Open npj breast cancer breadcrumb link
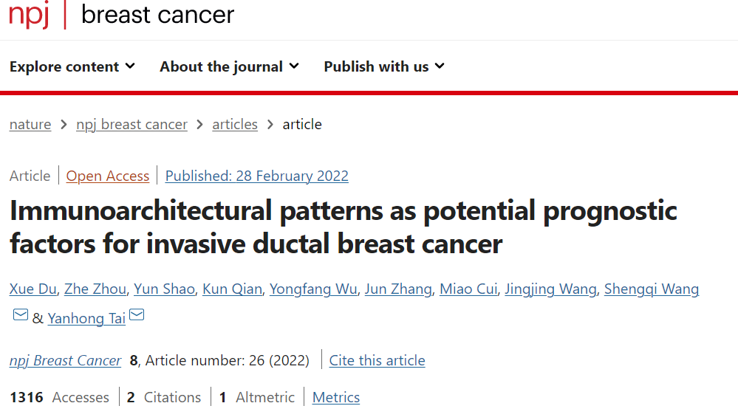Screen dimensions: 738x420 131,125
